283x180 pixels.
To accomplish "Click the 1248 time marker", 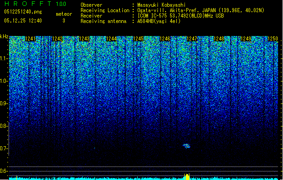I will (219, 39).
